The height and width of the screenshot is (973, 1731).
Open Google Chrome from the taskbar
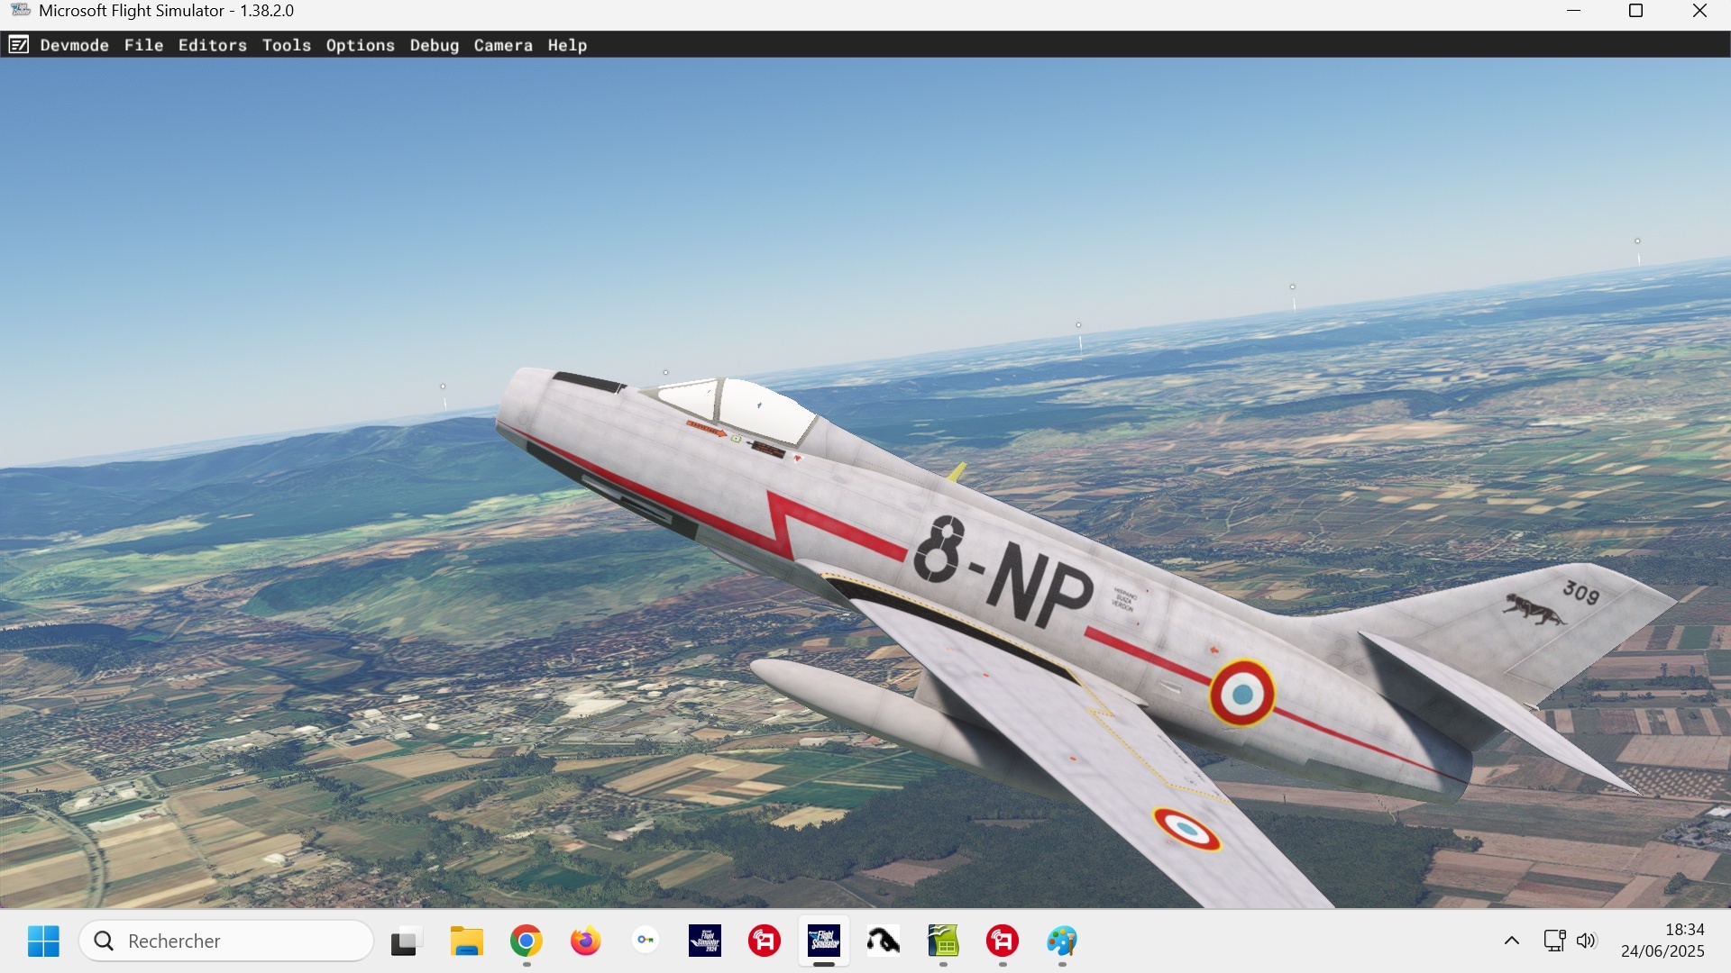(526, 941)
